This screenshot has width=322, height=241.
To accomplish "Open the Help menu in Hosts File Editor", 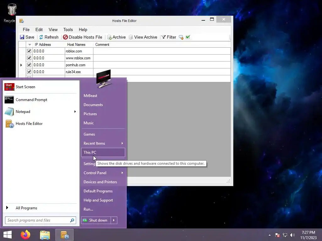I will [x=83, y=29].
